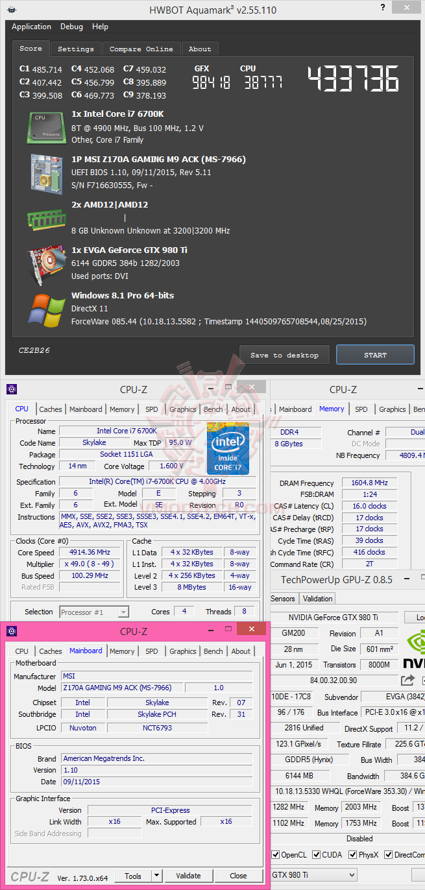Click the NVIDIA logo in GPU-Z
The height and width of the screenshot is (890, 425).
pyautogui.click(x=415, y=649)
